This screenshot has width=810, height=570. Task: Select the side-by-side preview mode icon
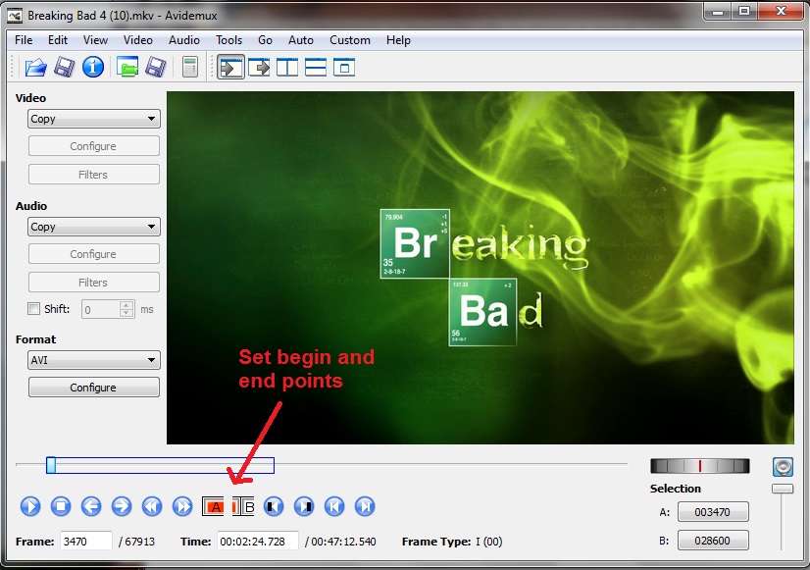[287, 68]
